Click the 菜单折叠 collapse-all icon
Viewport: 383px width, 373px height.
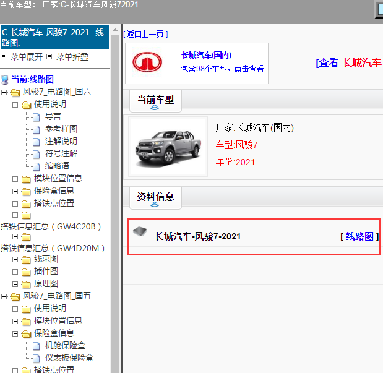(x=49, y=57)
